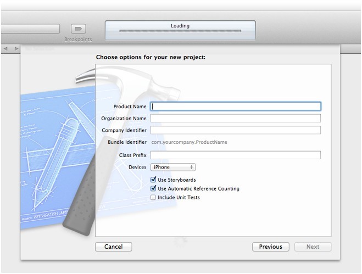
Task: Click the 'Choose options for your new project' heading
Action: (x=151, y=57)
